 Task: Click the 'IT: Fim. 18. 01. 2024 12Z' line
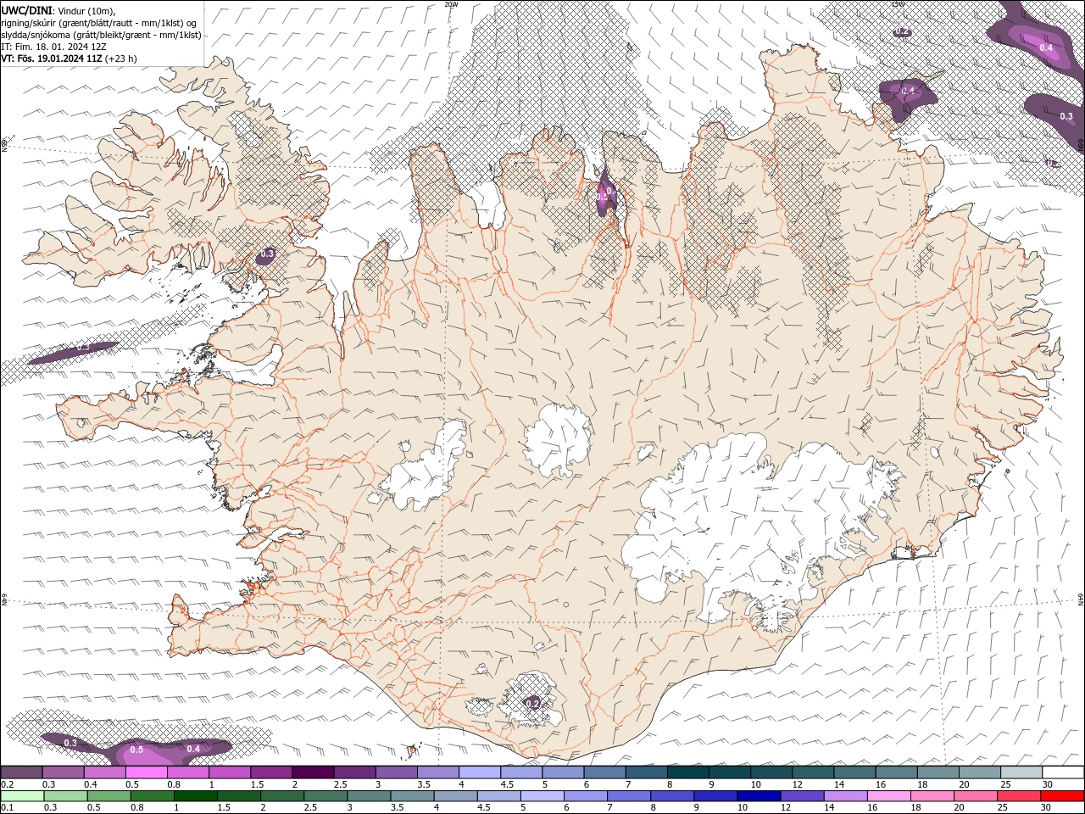point(53,47)
